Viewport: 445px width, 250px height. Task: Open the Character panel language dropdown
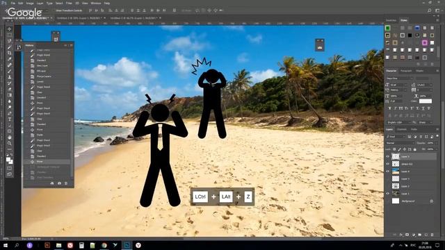pos(398,122)
